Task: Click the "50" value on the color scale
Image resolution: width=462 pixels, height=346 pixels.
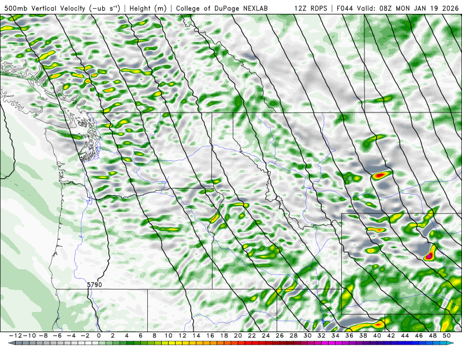Action: (x=447, y=336)
